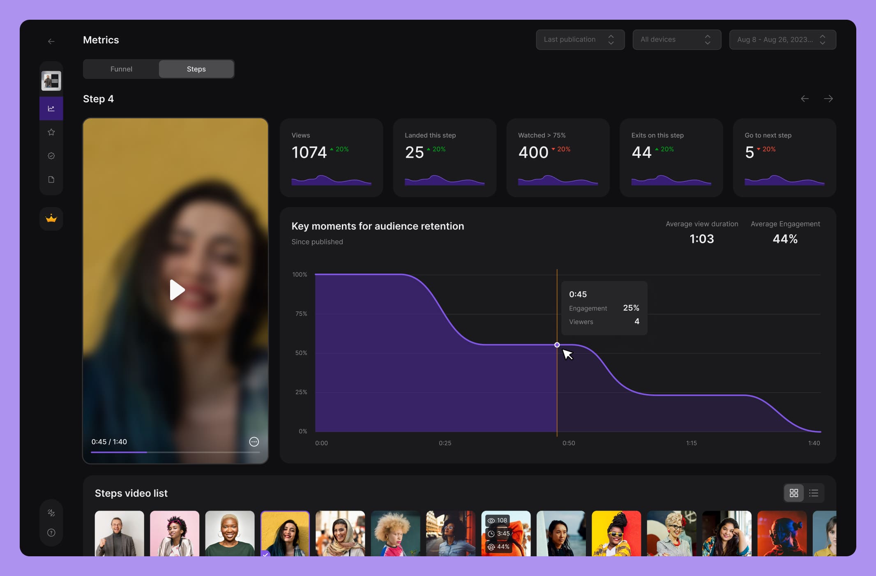Open video options ellipsis menu
This screenshot has height=576, width=876.
tap(254, 442)
